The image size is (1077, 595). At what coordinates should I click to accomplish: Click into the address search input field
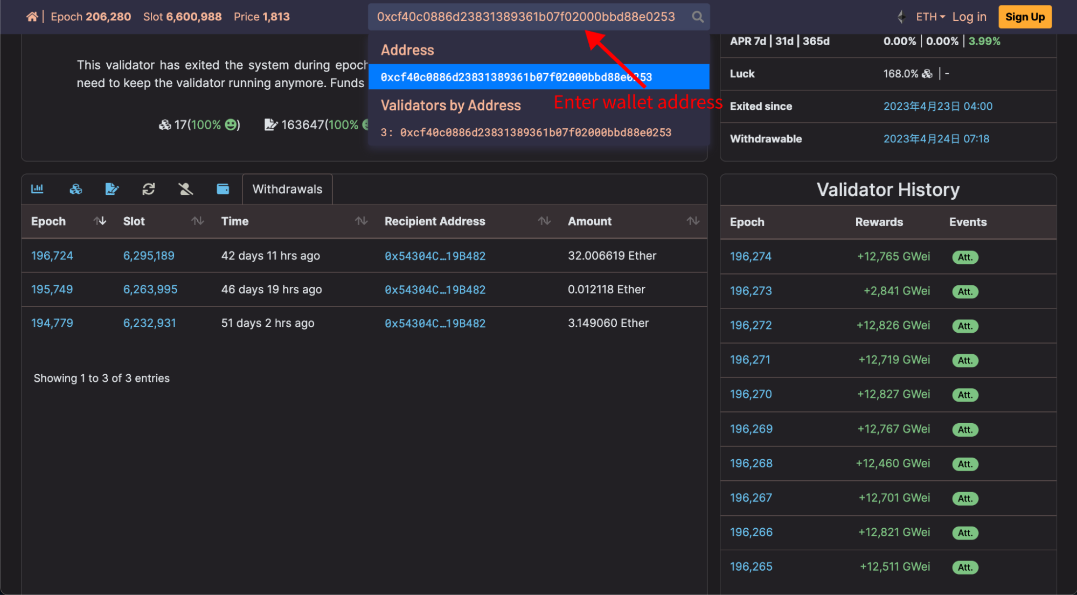point(525,17)
